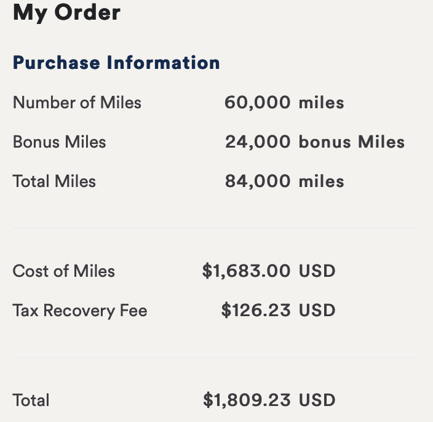Click USD next to Cost of Miles
The width and height of the screenshot is (433, 422).
click(x=317, y=271)
